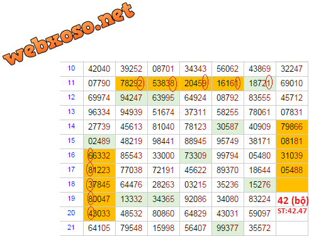Click cell 42040 in row 10
Screen dimensions: 309x236
point(99,69)
